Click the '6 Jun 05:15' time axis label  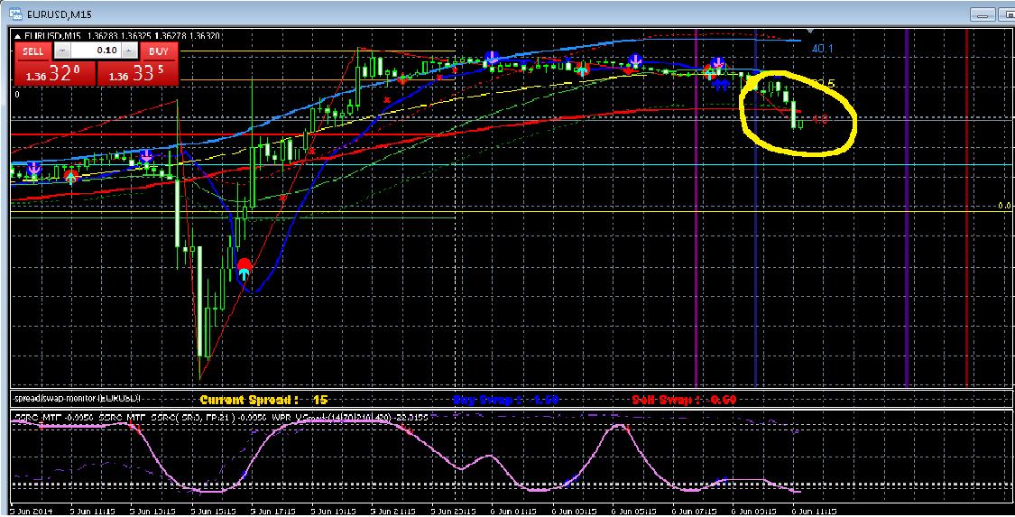tap(633, 512)
